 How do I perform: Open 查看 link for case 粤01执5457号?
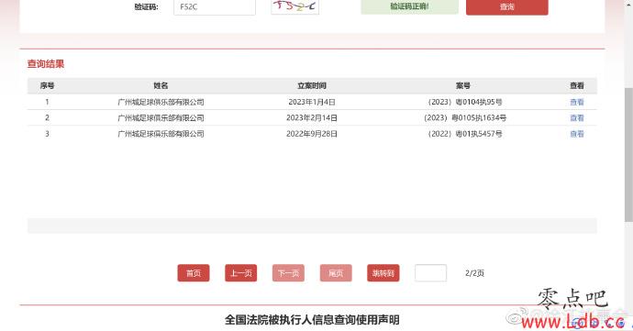click(x=577, y=134)
